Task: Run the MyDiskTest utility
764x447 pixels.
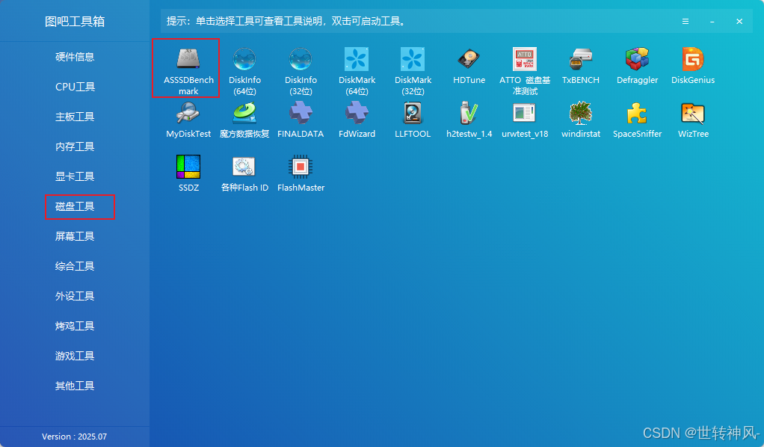Action: 188,118
